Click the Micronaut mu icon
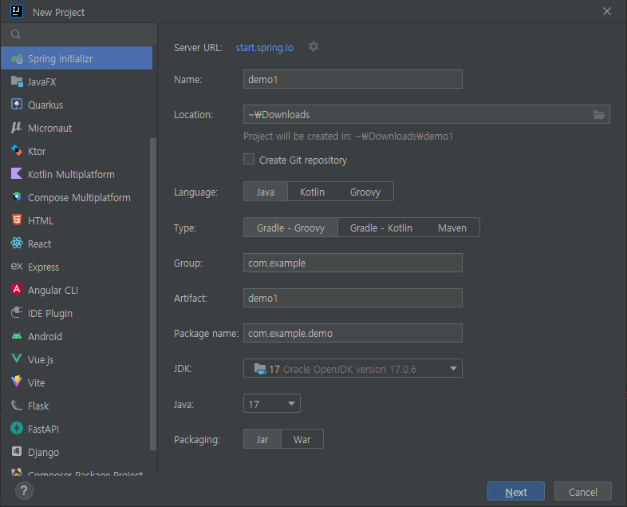The image size is (627, 507). coord(17,128)
